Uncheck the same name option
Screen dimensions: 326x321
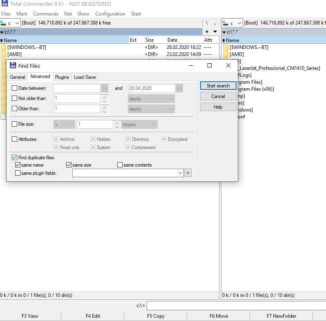click(18, 165)
